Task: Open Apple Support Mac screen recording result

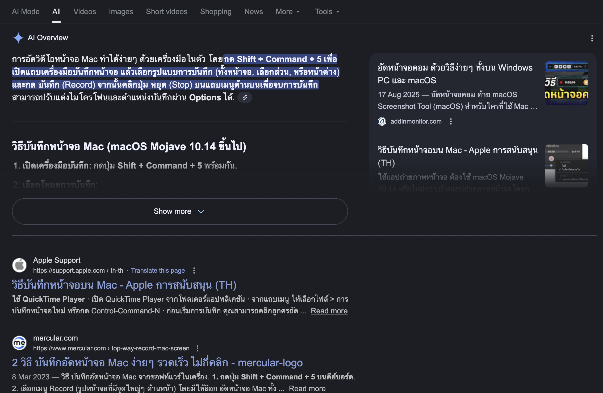Action: pos(124,285)
